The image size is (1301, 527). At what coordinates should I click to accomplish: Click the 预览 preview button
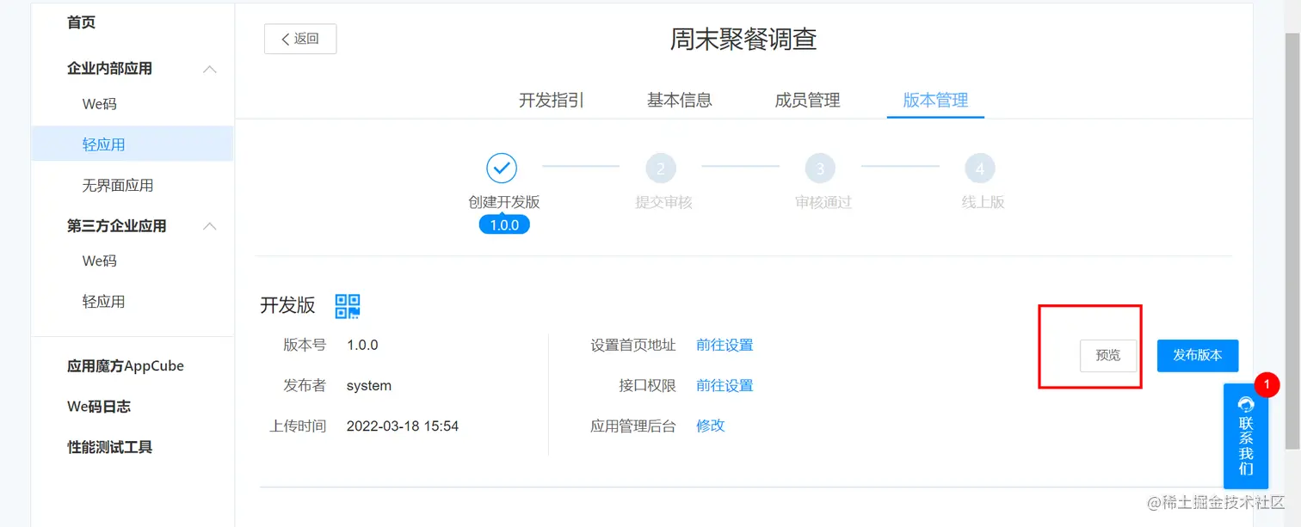1108,355
